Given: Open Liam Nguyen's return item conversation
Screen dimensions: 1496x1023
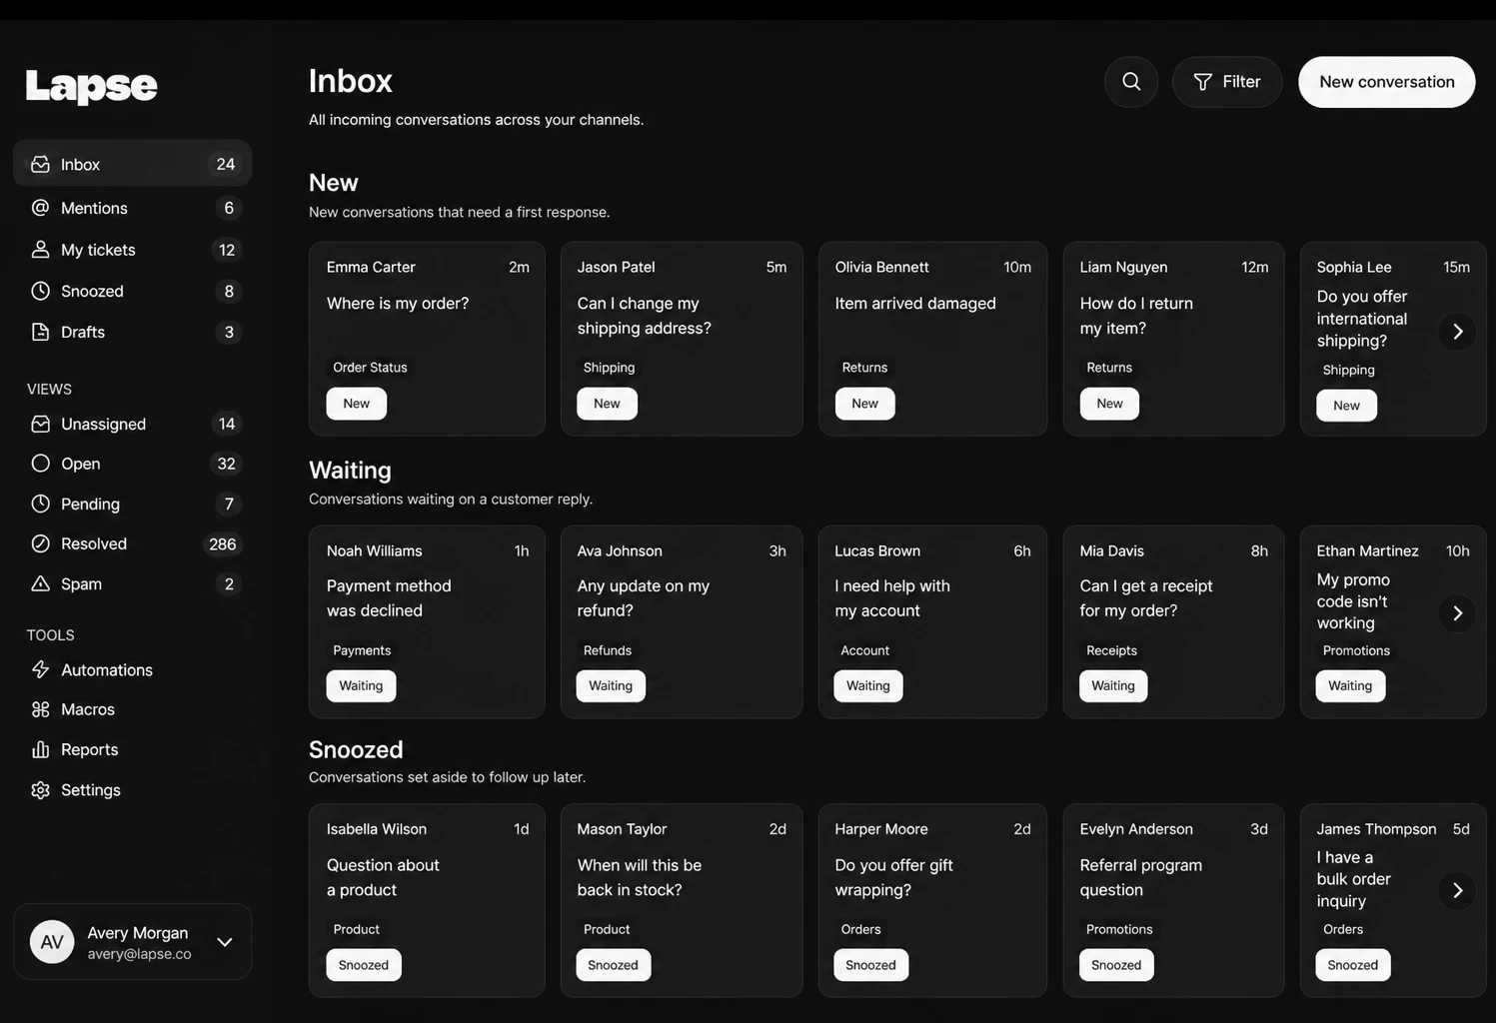Looking at the screenshot, I should (1173, 339).
